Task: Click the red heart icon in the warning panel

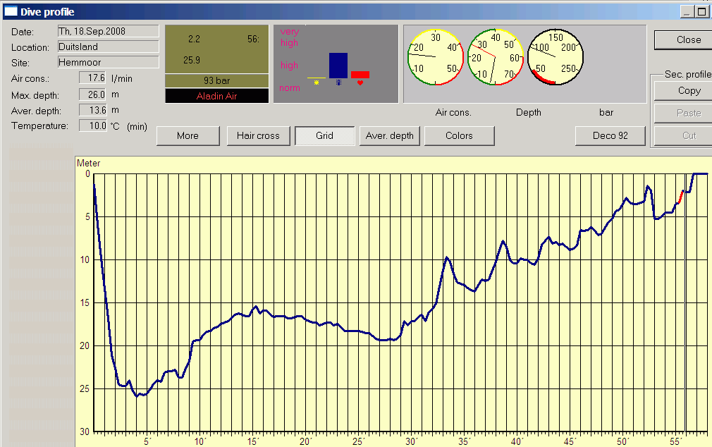Action: (360, 82)
